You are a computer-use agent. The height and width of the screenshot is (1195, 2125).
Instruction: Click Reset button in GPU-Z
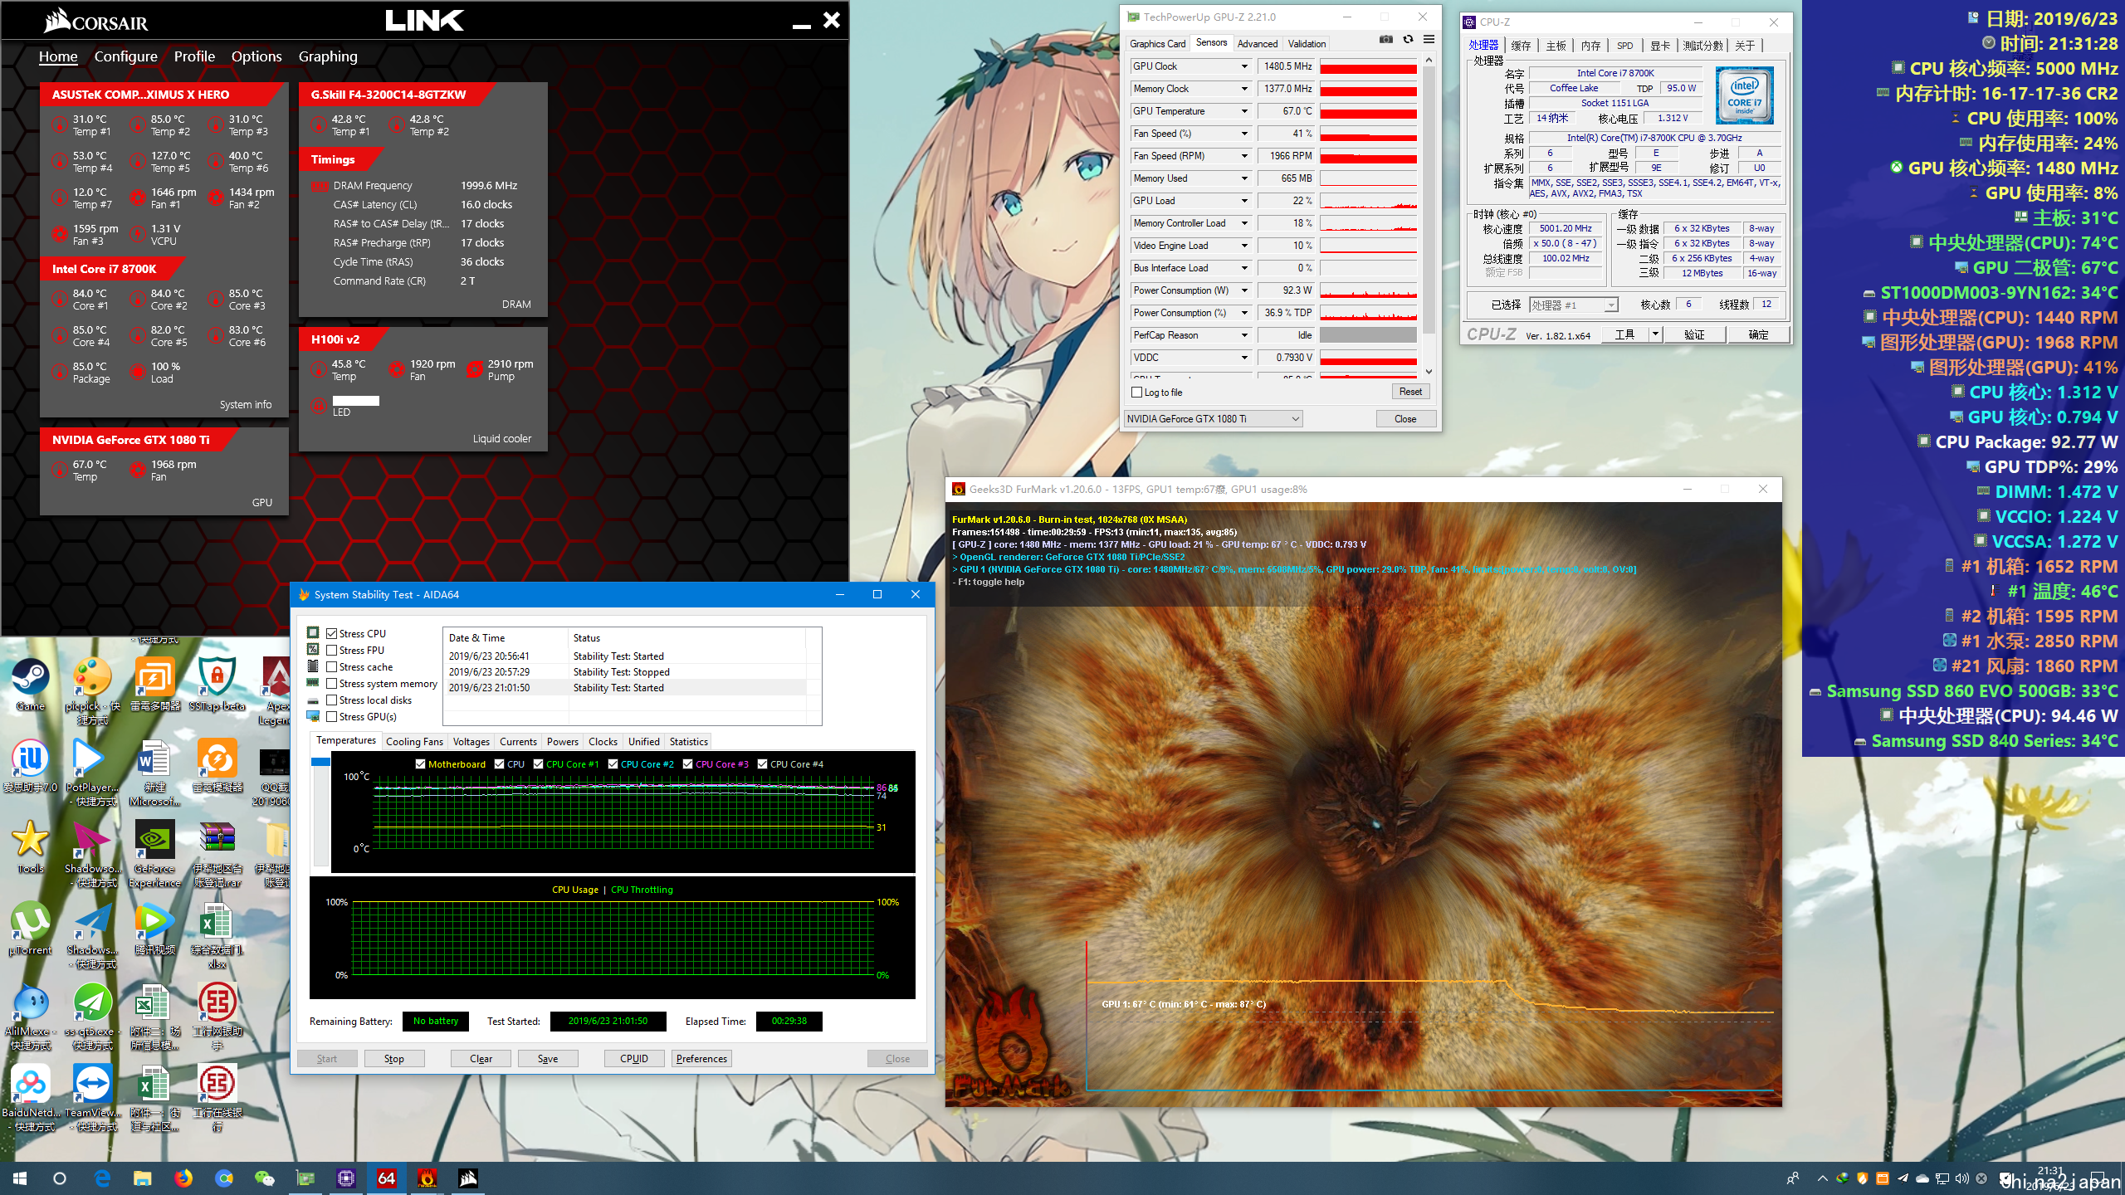tap(1409, 392)
